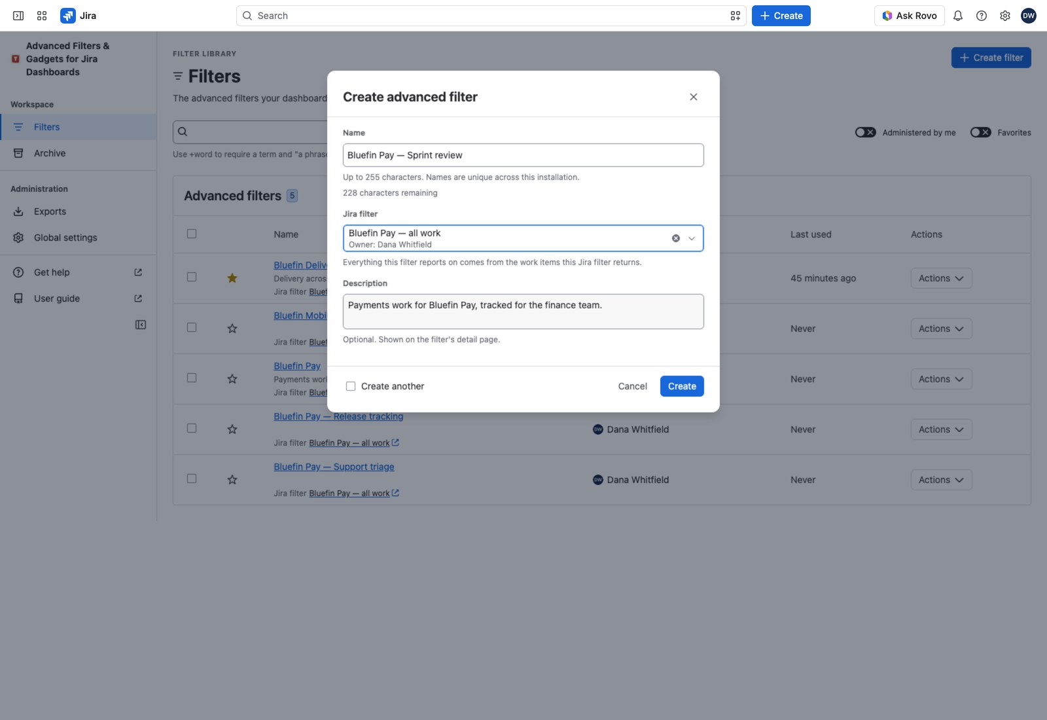The height and width of the screenshot is (720, 1047).
Task: Close the Create advanced filter dialog
Action: pyautogui.click(x=694, y=97)
